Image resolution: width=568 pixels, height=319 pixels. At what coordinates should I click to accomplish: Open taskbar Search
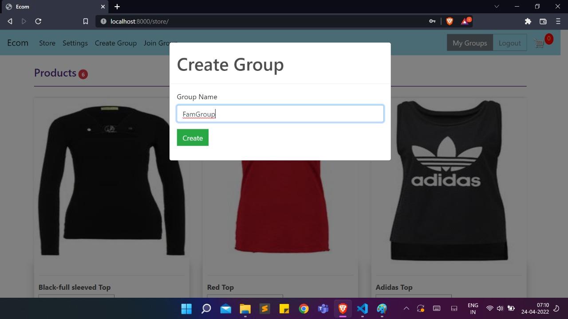pos(206,308)
